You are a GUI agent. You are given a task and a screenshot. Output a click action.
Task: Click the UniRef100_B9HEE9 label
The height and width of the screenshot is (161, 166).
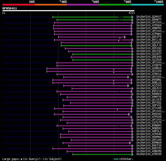[149, 94]
